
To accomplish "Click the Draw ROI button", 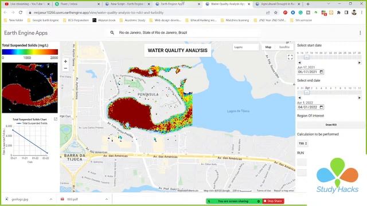I will (331, 125).
